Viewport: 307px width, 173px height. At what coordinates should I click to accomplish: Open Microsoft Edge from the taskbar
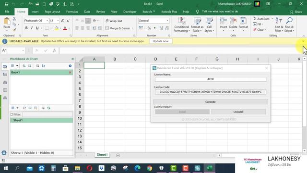pos(138,168)
